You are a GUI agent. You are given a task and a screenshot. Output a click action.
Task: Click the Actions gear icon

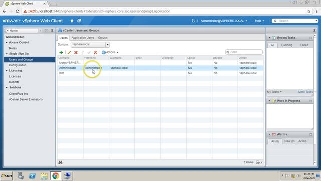104,52
